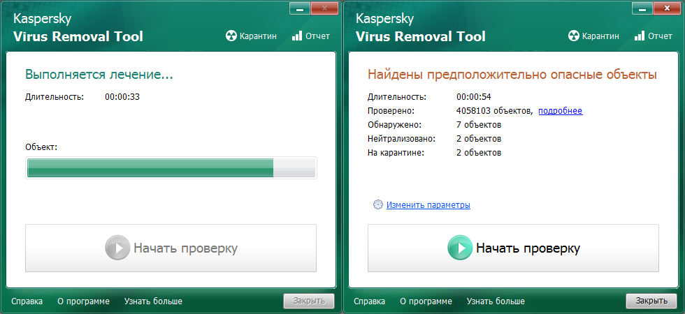Open the подробнее details link
Image resolution: width=685 pixels, height=314 pixels.
tap(560, 111)
